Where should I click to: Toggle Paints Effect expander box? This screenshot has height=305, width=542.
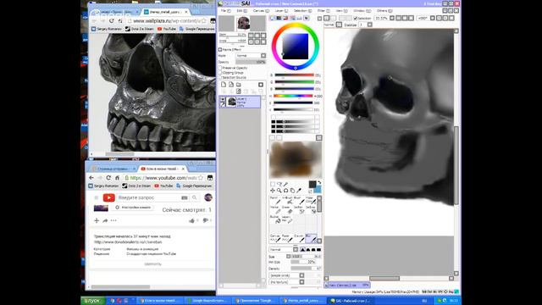pos(220,49)
